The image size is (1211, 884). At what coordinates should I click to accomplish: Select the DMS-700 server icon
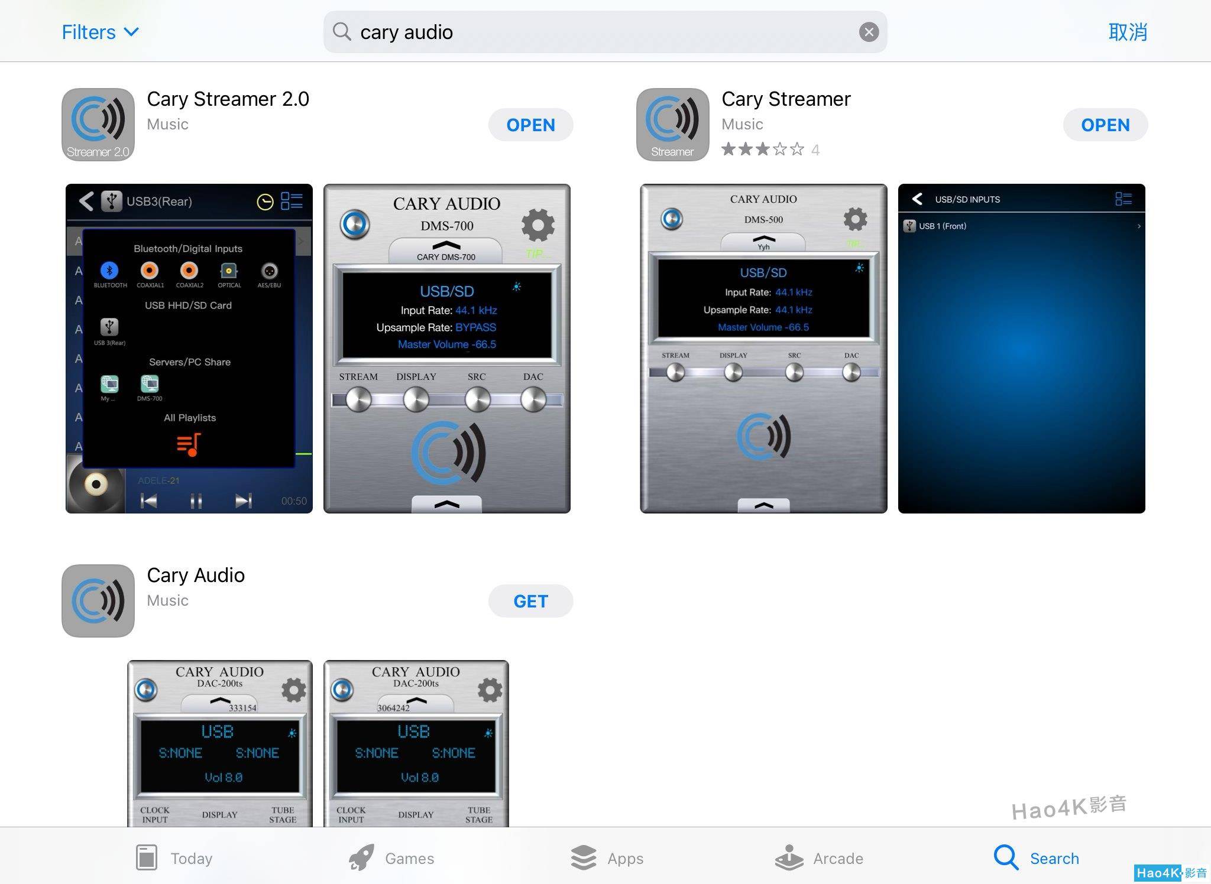150,384
